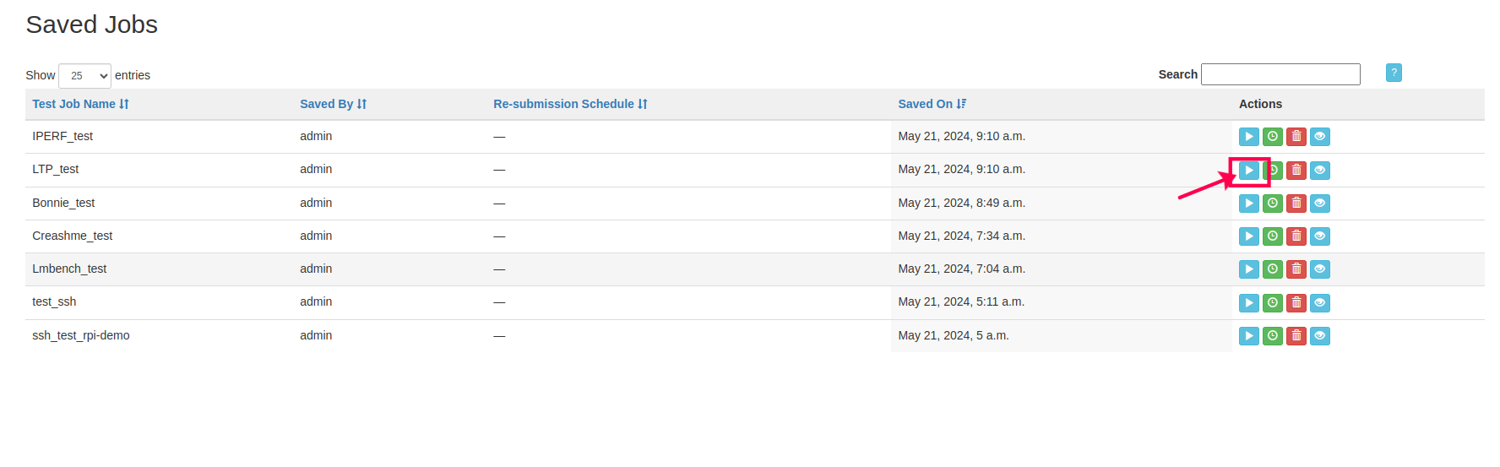View the Bonnie_test job details eye icon
1500x467 pixels.
pos(1319,204)
